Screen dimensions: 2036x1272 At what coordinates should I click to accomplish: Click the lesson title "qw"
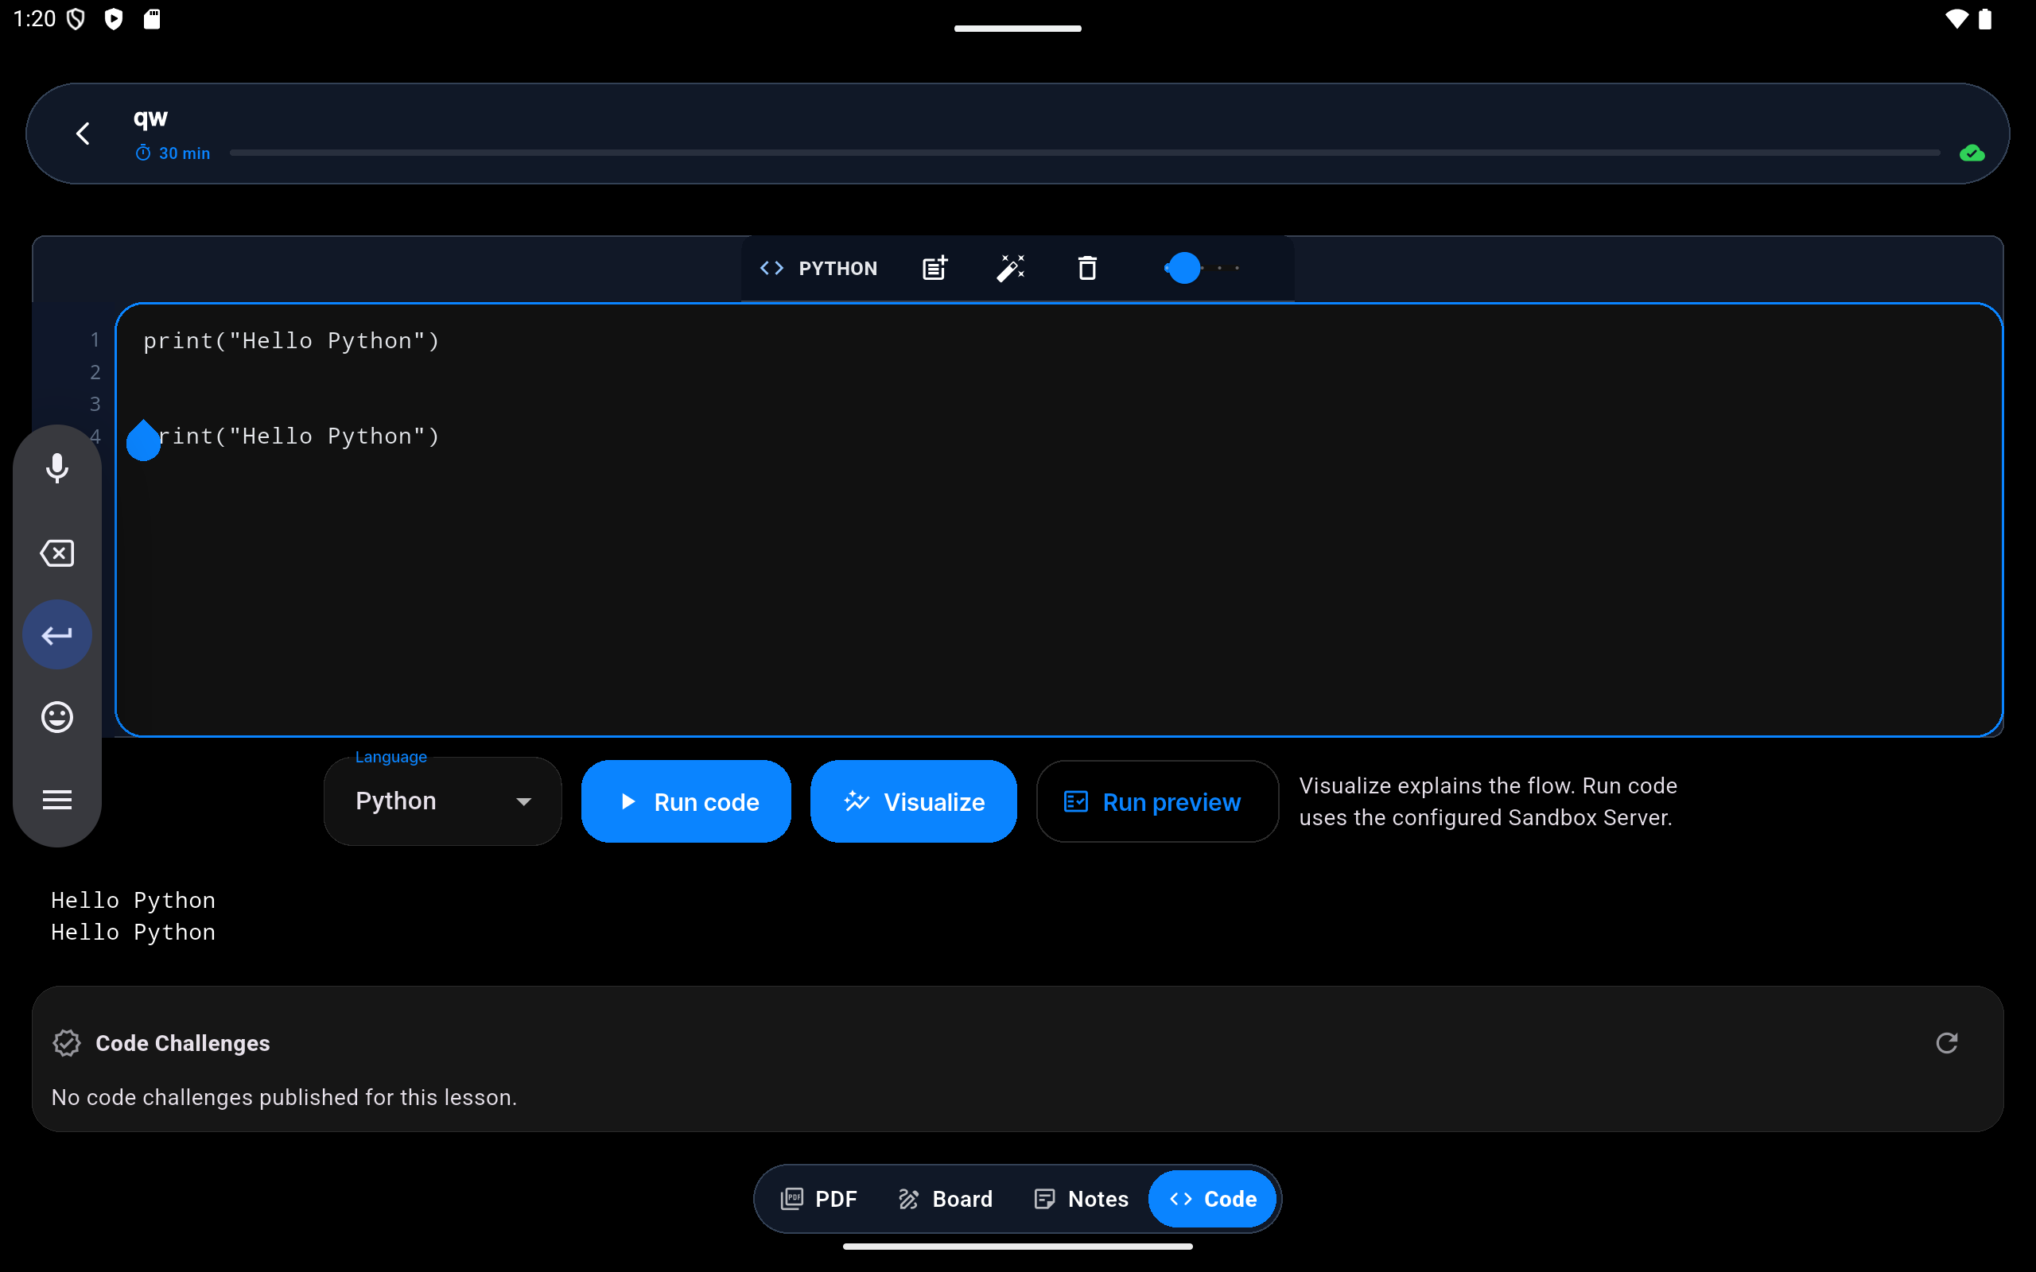pyautogui.click(x=150, y=118)
